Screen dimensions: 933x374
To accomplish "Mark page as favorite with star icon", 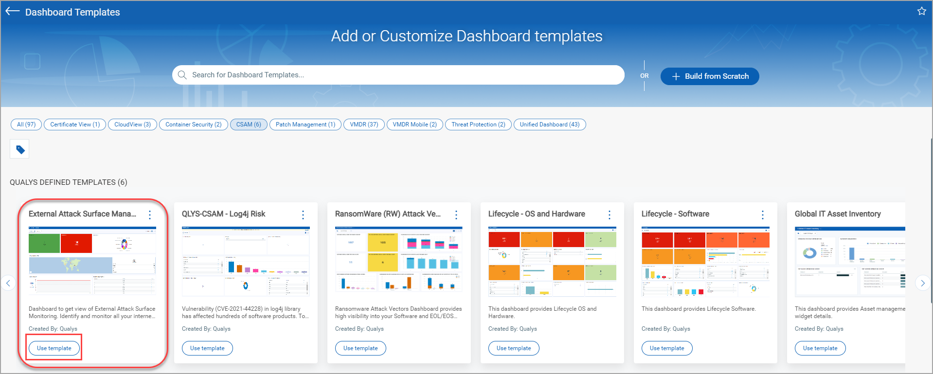I will tap(922, 11).
